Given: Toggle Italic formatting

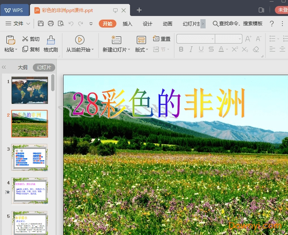Looking at the screenshot, I should [191, 50].
